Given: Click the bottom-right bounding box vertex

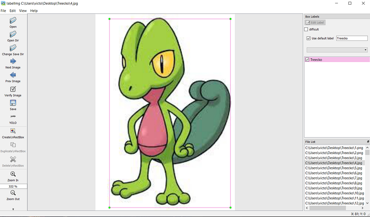Looking at the screenshot, I should click(x=230, y=208).
